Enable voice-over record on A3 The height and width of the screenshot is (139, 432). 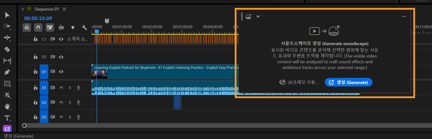click(78, 117)
